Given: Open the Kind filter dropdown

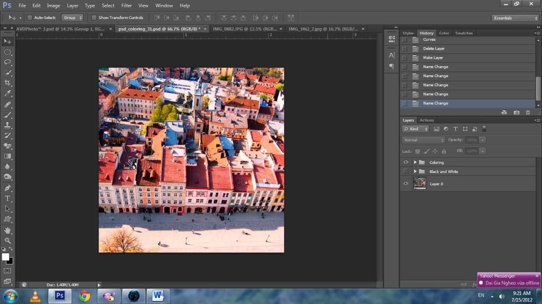Looking at the screenshot, I should click(415, 129).
